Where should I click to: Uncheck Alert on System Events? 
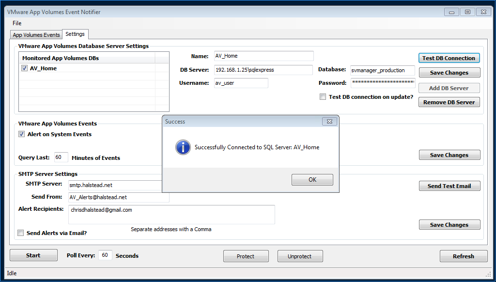click(x=22, y=134)
